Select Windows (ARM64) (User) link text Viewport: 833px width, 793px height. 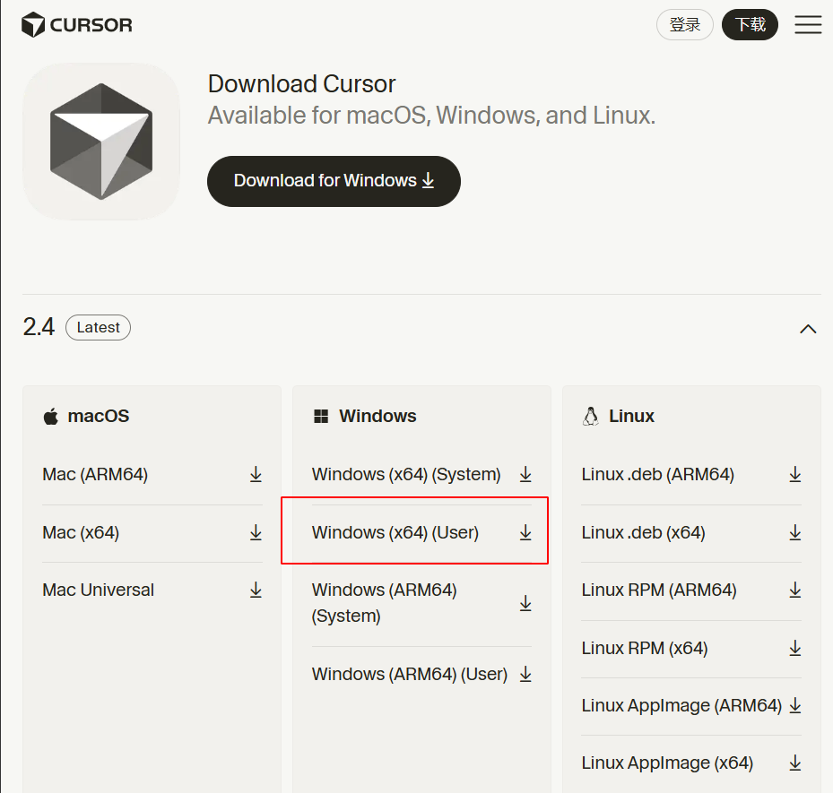coord(410,674)
